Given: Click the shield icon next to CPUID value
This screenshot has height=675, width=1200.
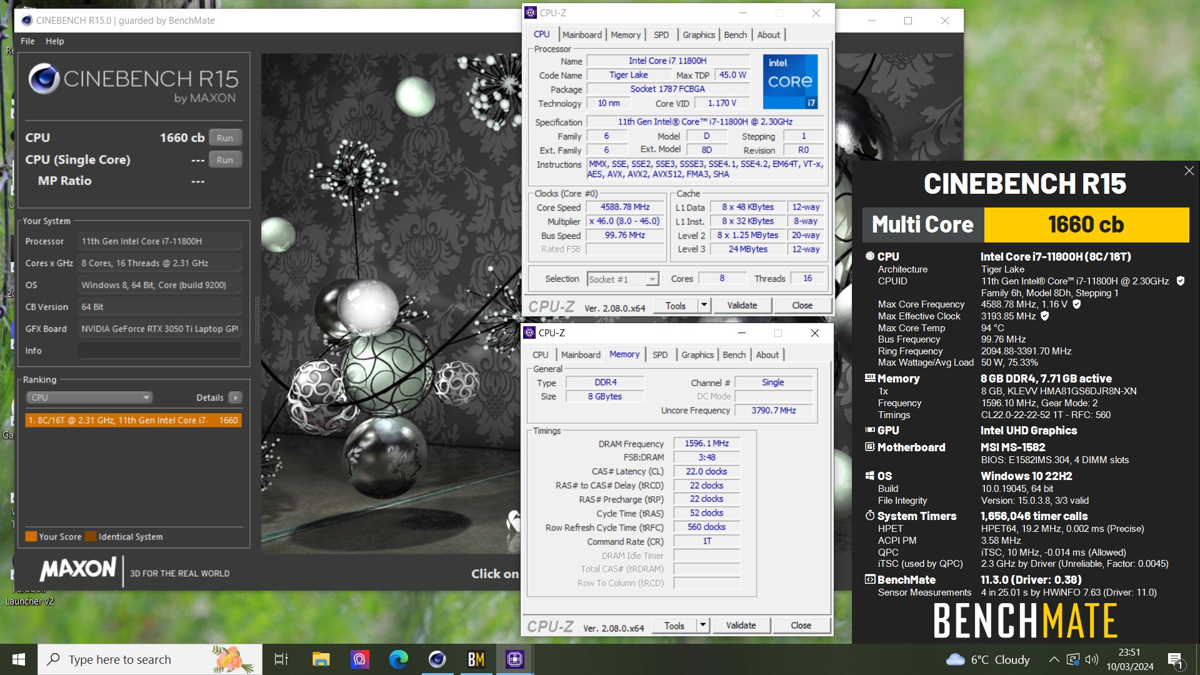Looking at the screenshot, I should coord(1181,281).
